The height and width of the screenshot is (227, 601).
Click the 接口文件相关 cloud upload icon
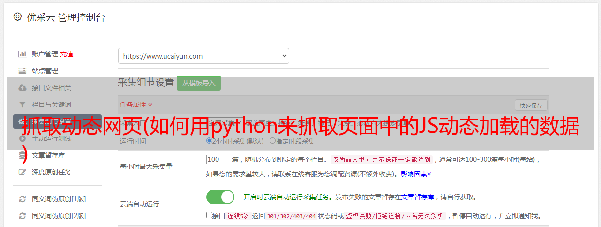coord(22,88)
